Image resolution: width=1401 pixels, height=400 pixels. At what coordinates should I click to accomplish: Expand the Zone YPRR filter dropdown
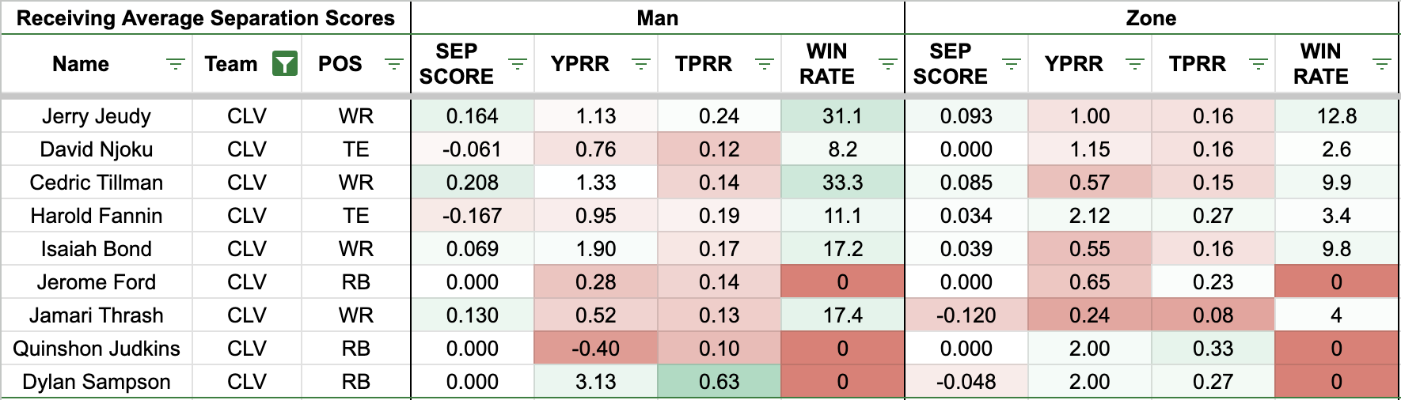tap(1134, 64)
